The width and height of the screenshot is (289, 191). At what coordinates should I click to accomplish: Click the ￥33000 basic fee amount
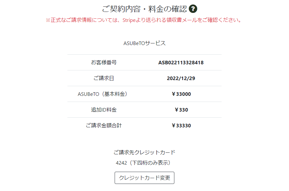181,94
